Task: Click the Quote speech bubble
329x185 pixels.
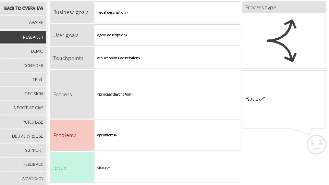Action: click(x=284, y=99)
